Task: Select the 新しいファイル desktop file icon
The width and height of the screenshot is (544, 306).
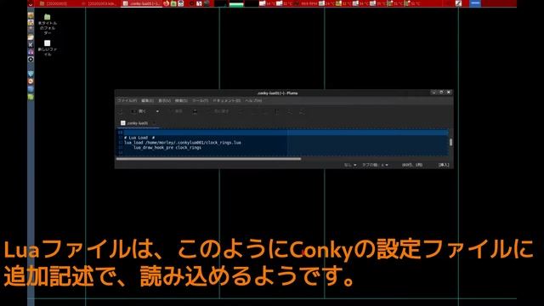Action: click(48, 48)
